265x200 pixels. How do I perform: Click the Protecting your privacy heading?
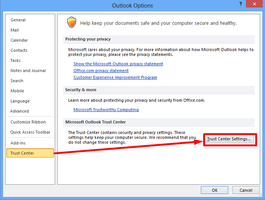click(x=88, y=39)
